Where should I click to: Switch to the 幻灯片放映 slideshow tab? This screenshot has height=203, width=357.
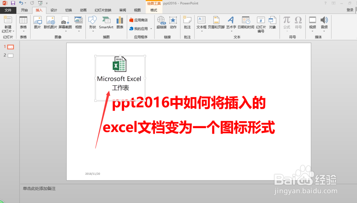[103, 10]
